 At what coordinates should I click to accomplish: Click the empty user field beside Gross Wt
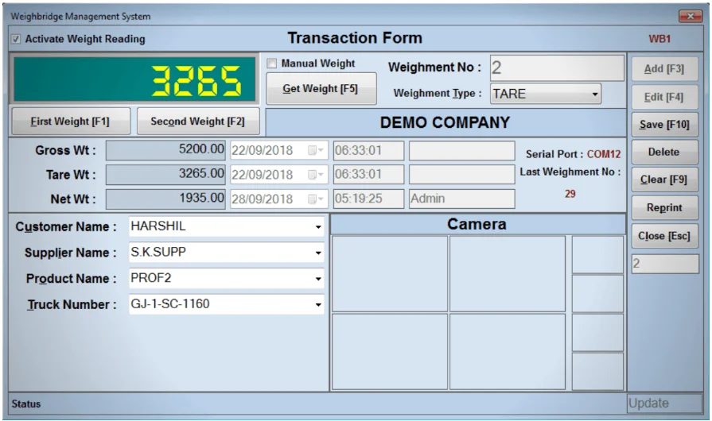click(x=461, y=150)
